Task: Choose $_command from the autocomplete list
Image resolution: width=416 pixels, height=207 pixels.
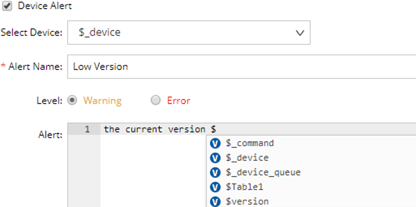Action: coord(250,143)
